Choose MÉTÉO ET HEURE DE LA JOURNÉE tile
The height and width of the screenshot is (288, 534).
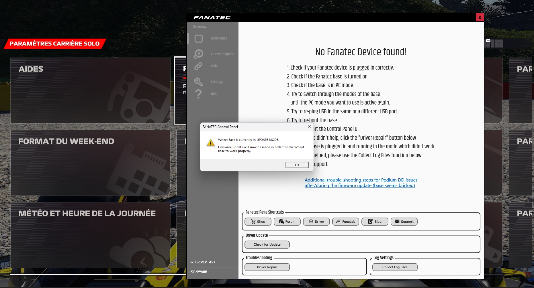[90, 235]
